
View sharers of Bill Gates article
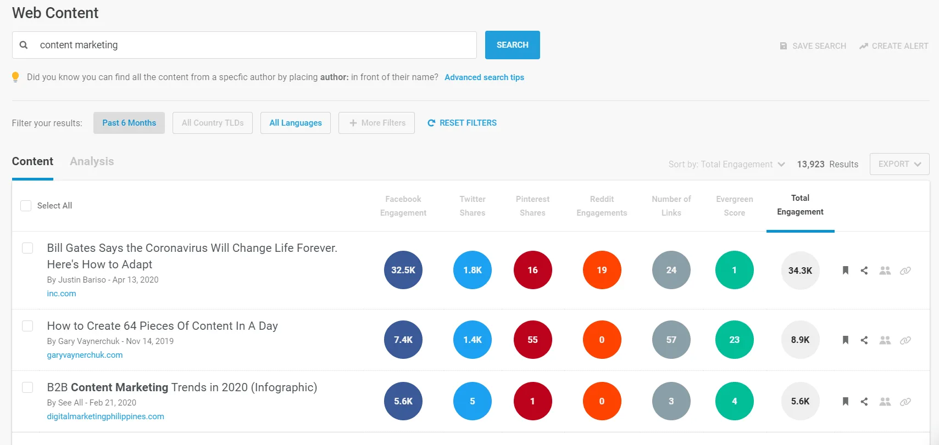[885, 270]
